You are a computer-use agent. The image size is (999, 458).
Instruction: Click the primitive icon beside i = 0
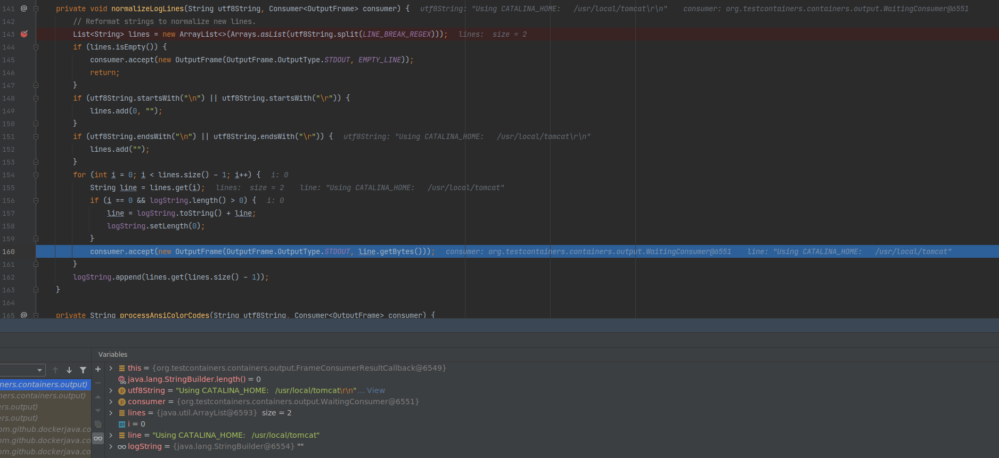(122, 424)
